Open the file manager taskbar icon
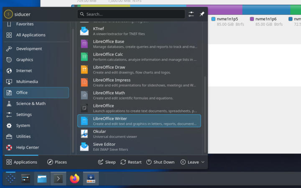301x188 pixels. pos(42,179)
